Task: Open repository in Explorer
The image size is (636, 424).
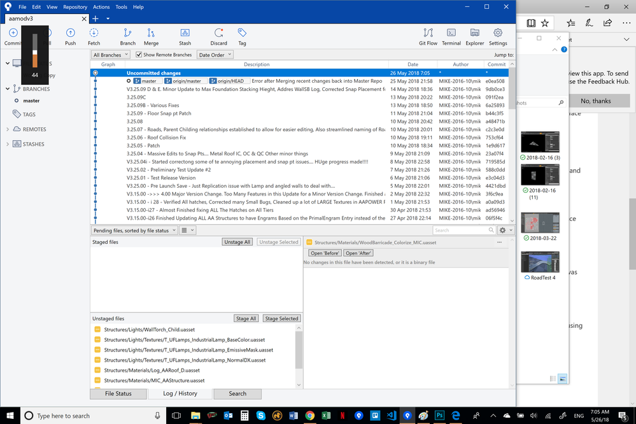Action: pos(474,33)
